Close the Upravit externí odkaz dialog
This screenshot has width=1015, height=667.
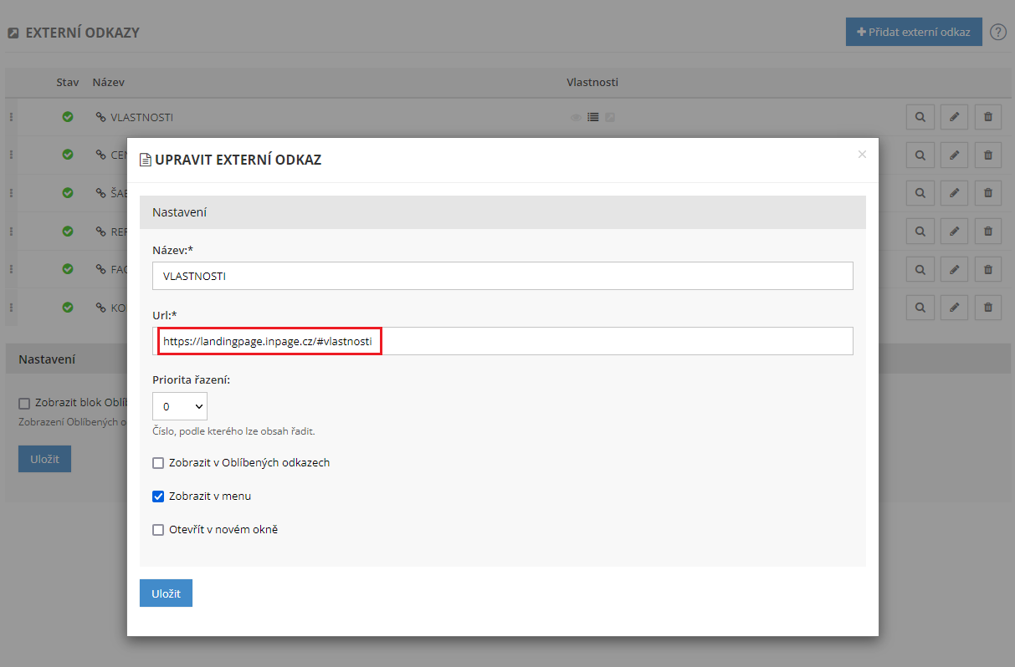[x=862, y=155]
